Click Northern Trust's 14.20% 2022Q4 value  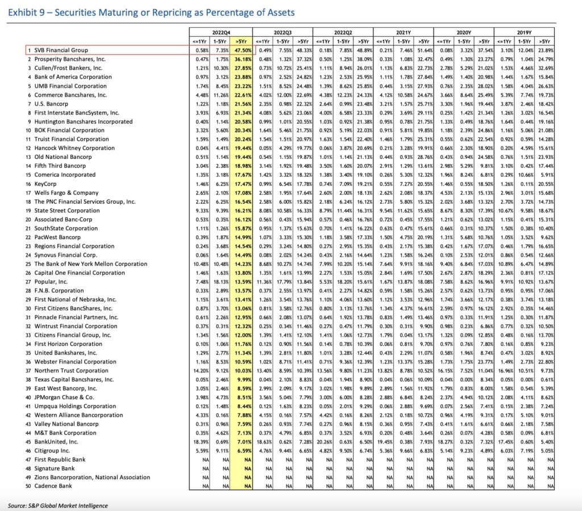(x=201, y=370)
